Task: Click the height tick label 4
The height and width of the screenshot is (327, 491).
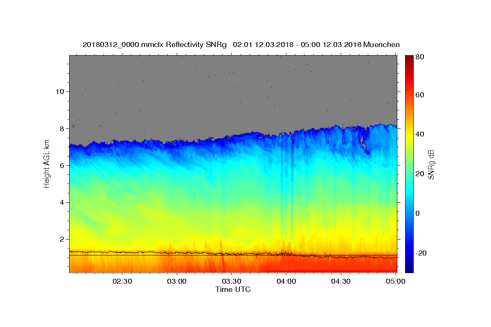Action: 63,202
